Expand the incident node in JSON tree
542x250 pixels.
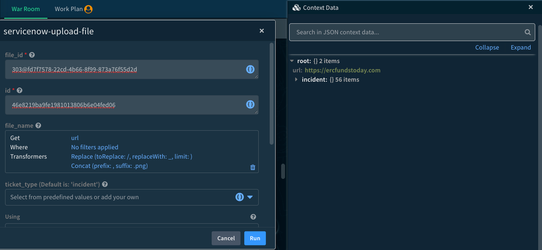[x=296, y=80]
